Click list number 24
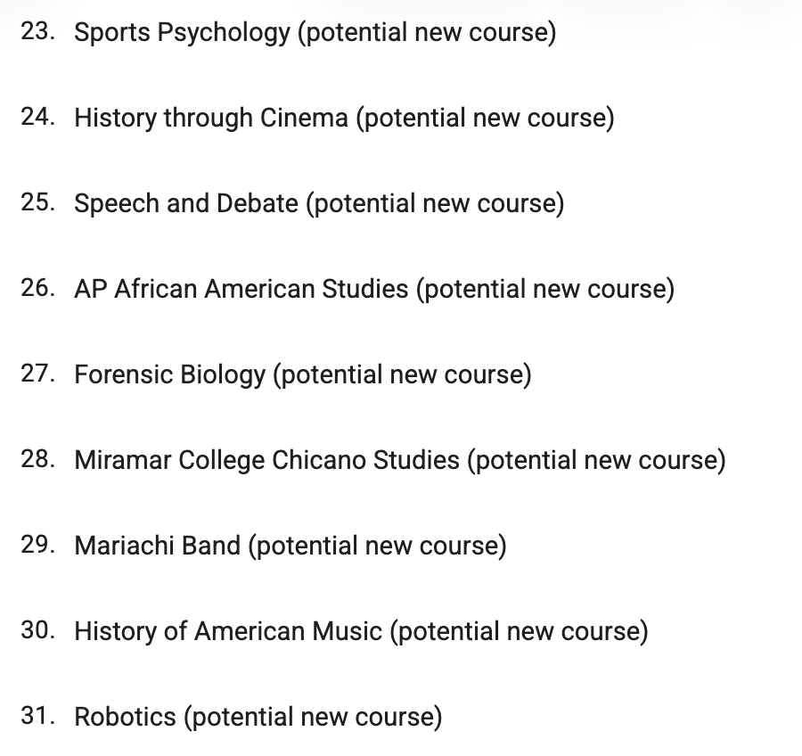Viewport: 802px width, 756px height. (x=38, y=119)
